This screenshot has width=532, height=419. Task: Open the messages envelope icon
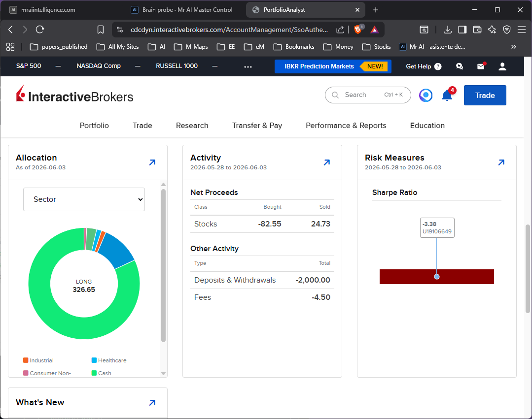[x=481, y=66]
